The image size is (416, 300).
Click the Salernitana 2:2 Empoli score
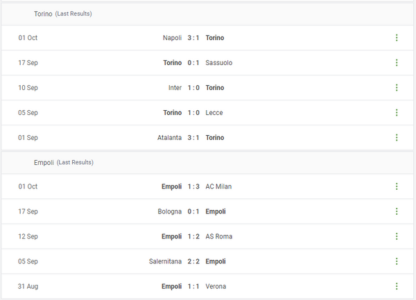(x=193, y=261)
